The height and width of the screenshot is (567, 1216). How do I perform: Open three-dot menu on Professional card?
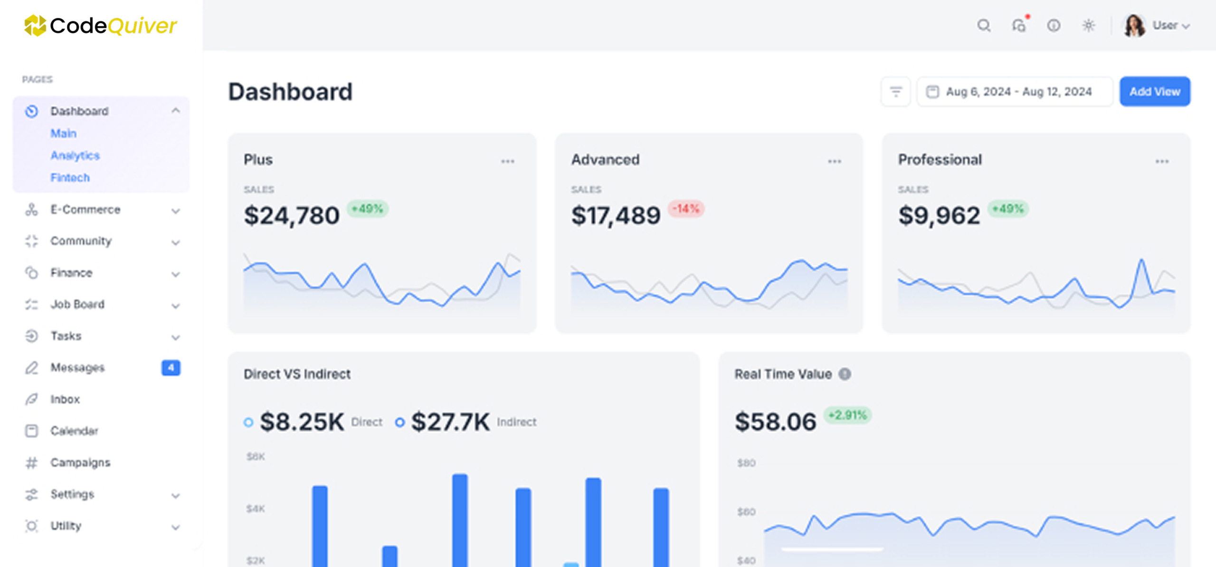(x=1162, y=161)
